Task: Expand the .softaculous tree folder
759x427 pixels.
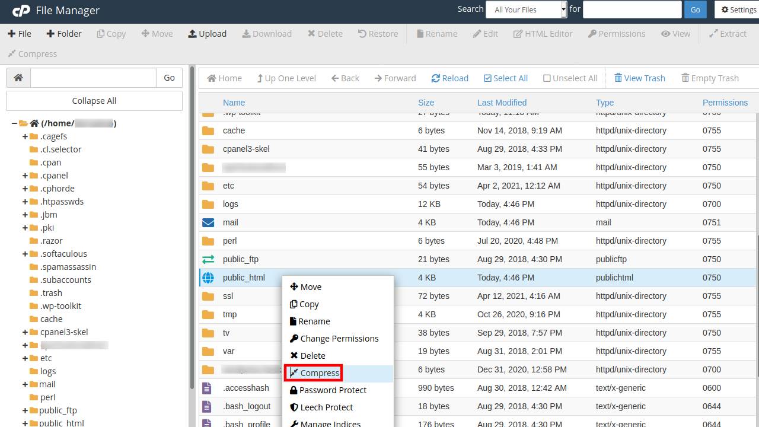Action: pos(25,254)
